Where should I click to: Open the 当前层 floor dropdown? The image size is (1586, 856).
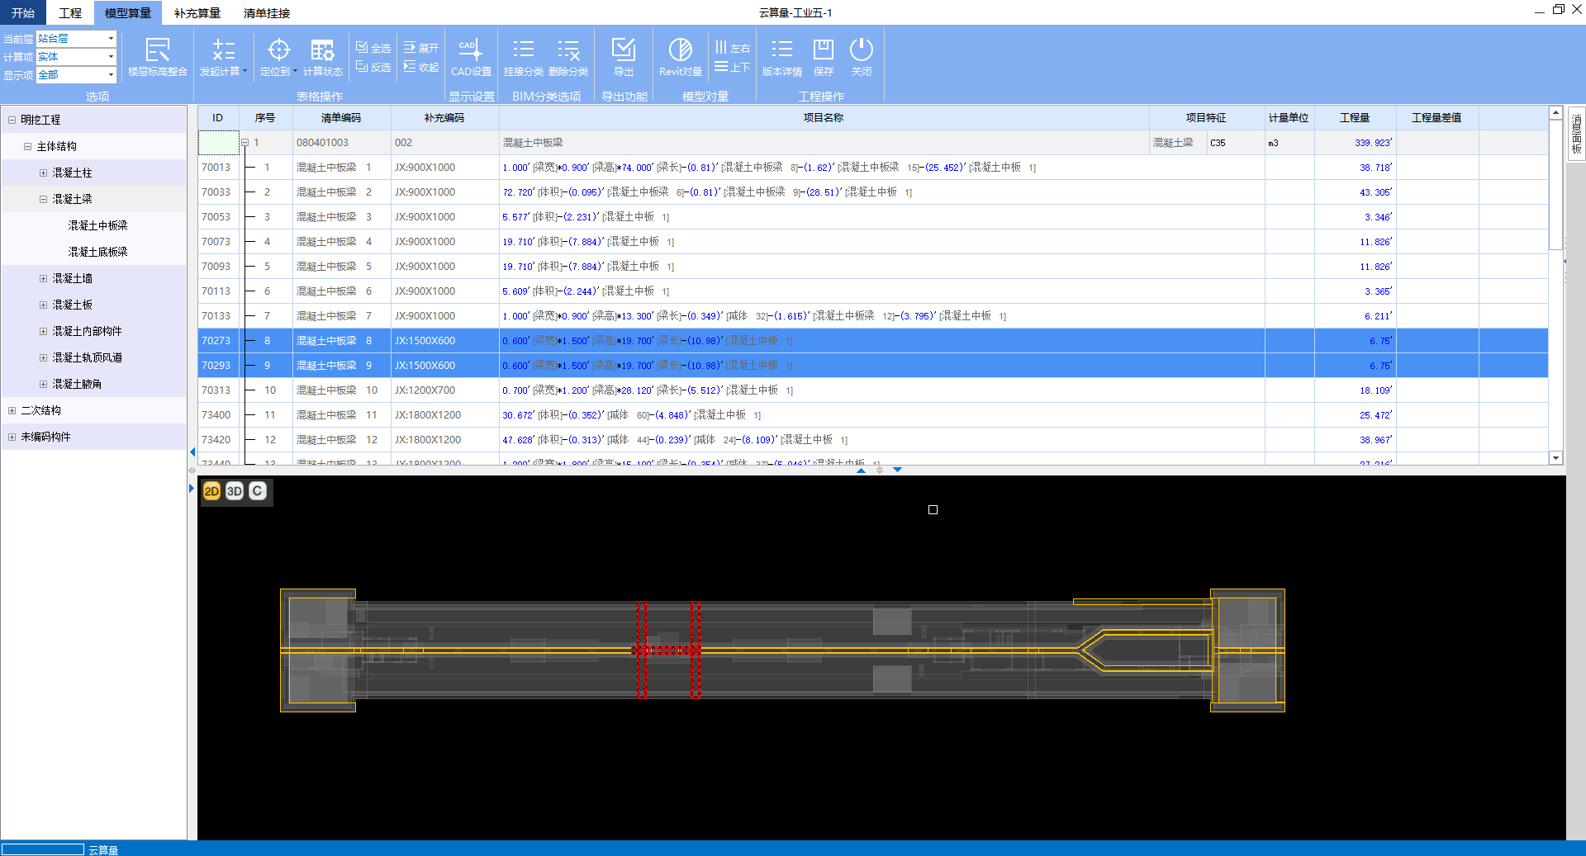tap(111, 39)
